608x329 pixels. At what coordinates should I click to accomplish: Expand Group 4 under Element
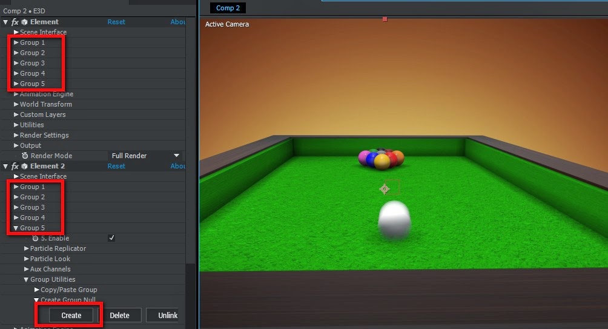(16, 73)
